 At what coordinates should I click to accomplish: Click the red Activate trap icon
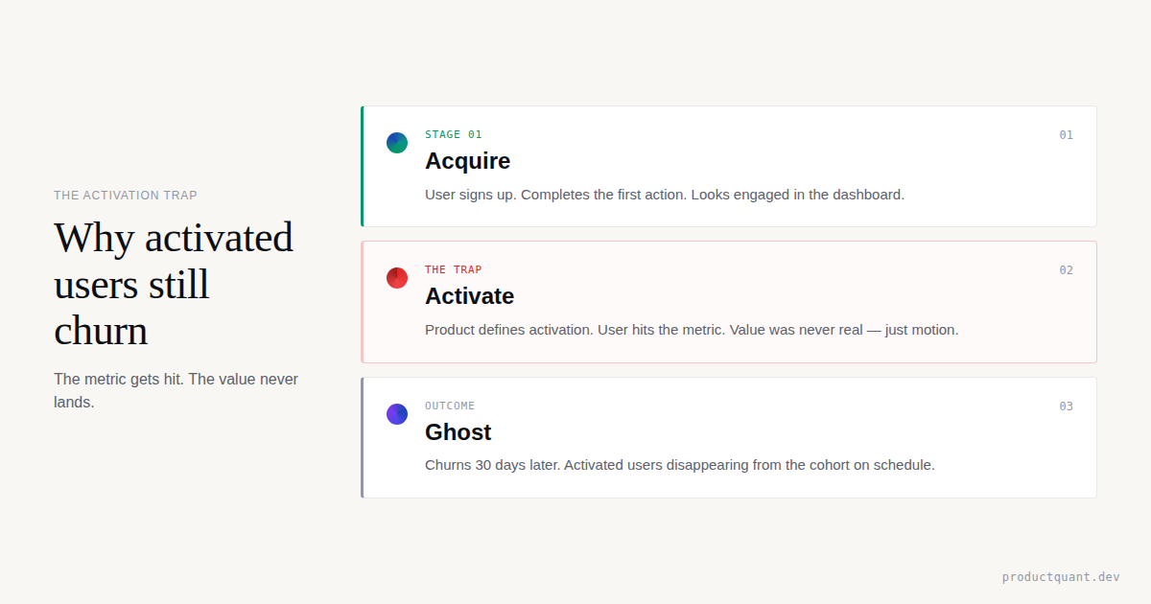(397, 278)
